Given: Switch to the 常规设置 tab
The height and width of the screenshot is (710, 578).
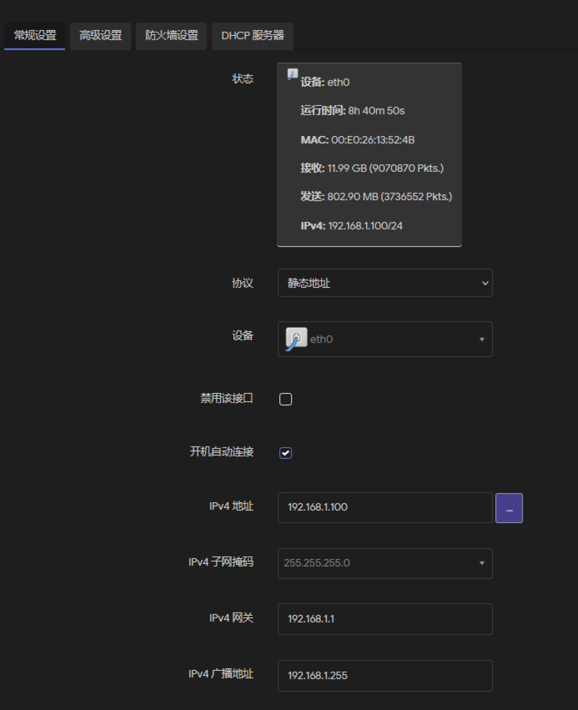Looking at the screenshot, I should click(35, 36).
